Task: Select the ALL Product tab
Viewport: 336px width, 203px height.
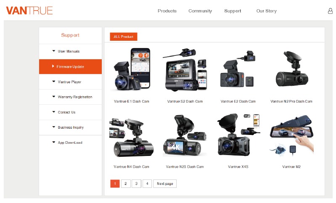Action: tap(124, 37)
